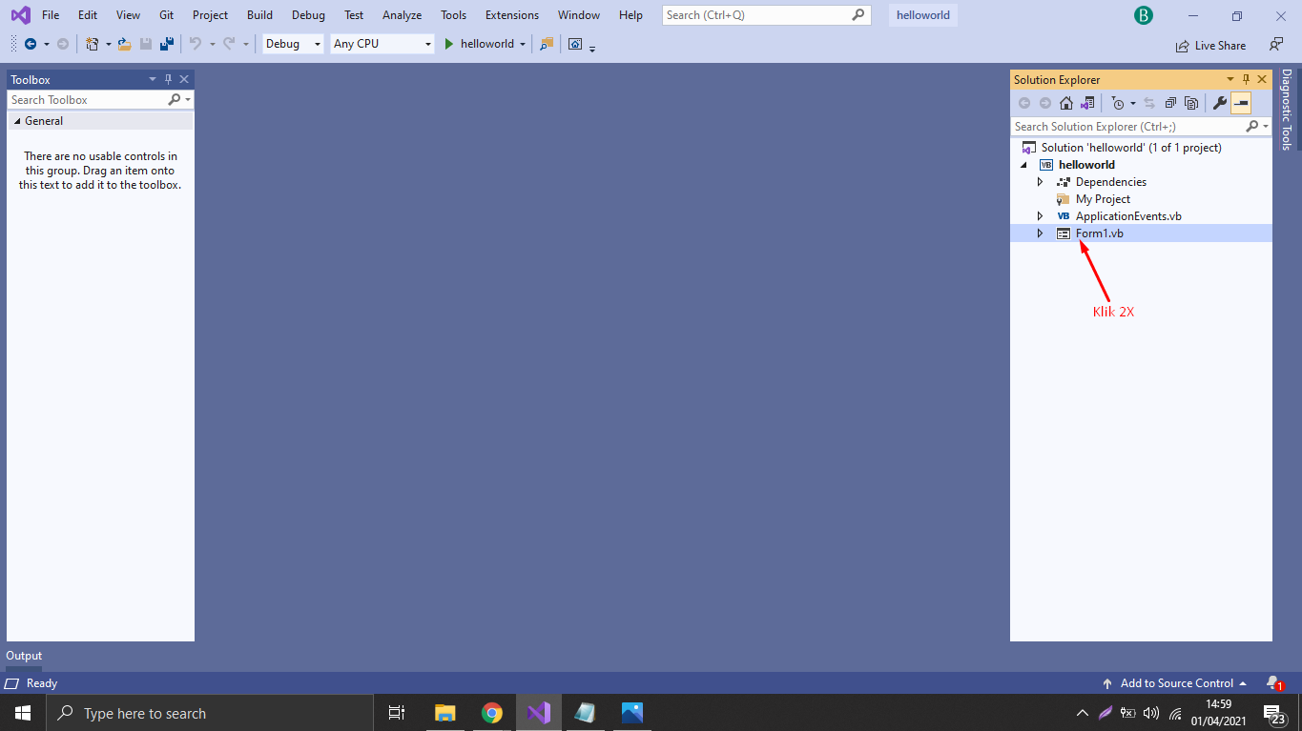The height and width of the screenshot is (731, 1302).
Task: Click the Save All toolbar icon
Action: (x=166, y=43)
